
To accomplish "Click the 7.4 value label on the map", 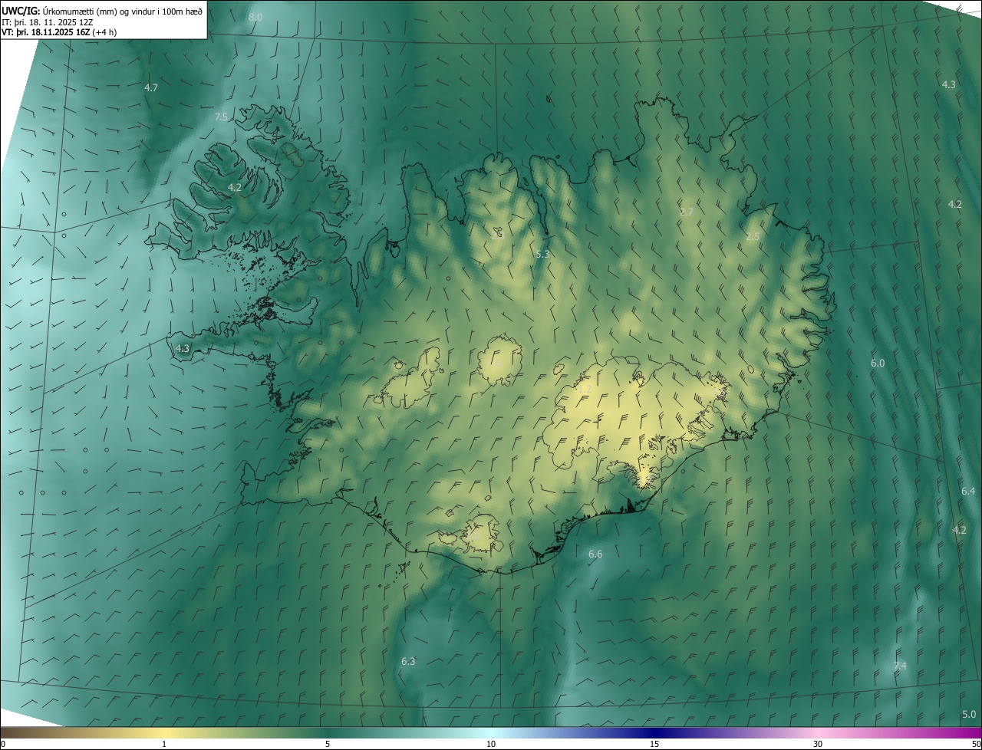I will click(x=900, y=666).
